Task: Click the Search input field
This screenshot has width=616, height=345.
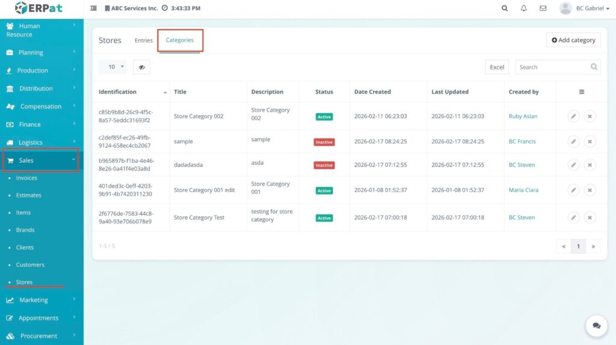Action: 552,67
